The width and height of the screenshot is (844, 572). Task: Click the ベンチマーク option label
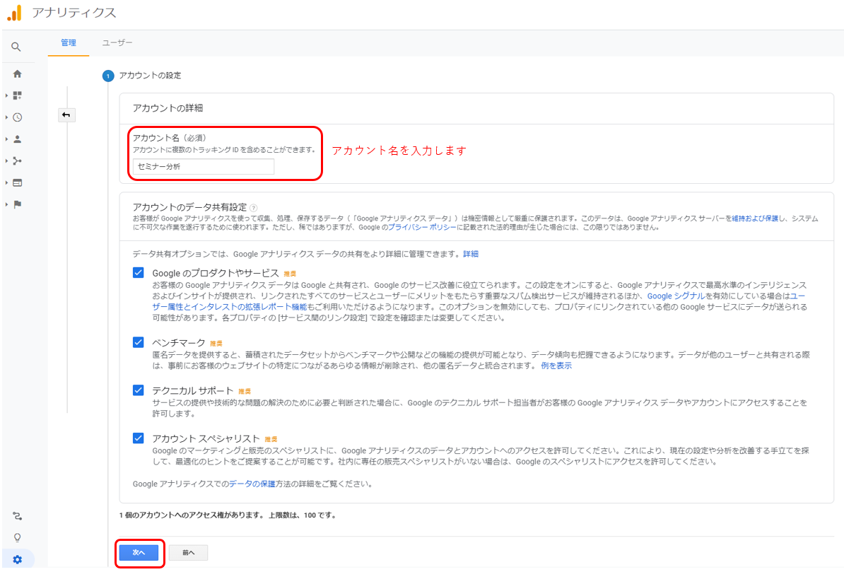(x=179, y=342)
